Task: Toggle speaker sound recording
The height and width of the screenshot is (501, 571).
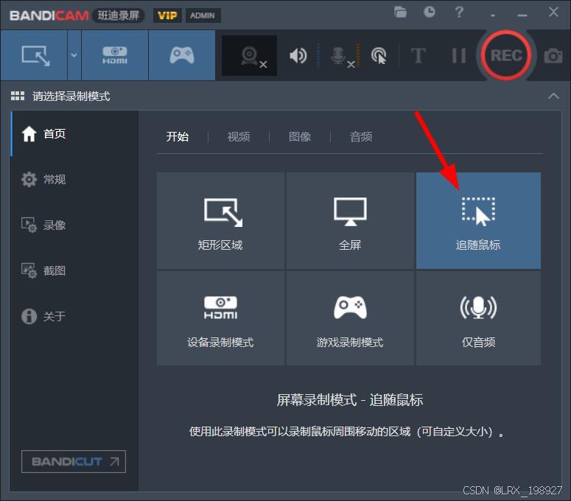Action: pyautogui.click(x=298, y=56)
